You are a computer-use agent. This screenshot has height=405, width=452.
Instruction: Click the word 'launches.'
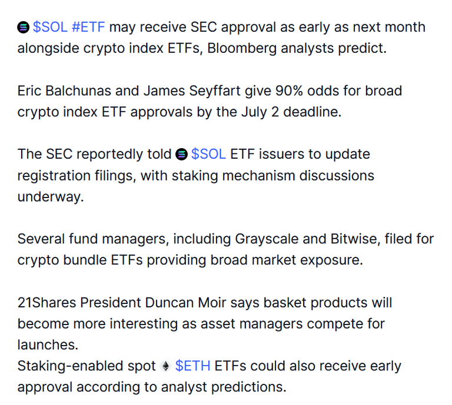(48, 345)
